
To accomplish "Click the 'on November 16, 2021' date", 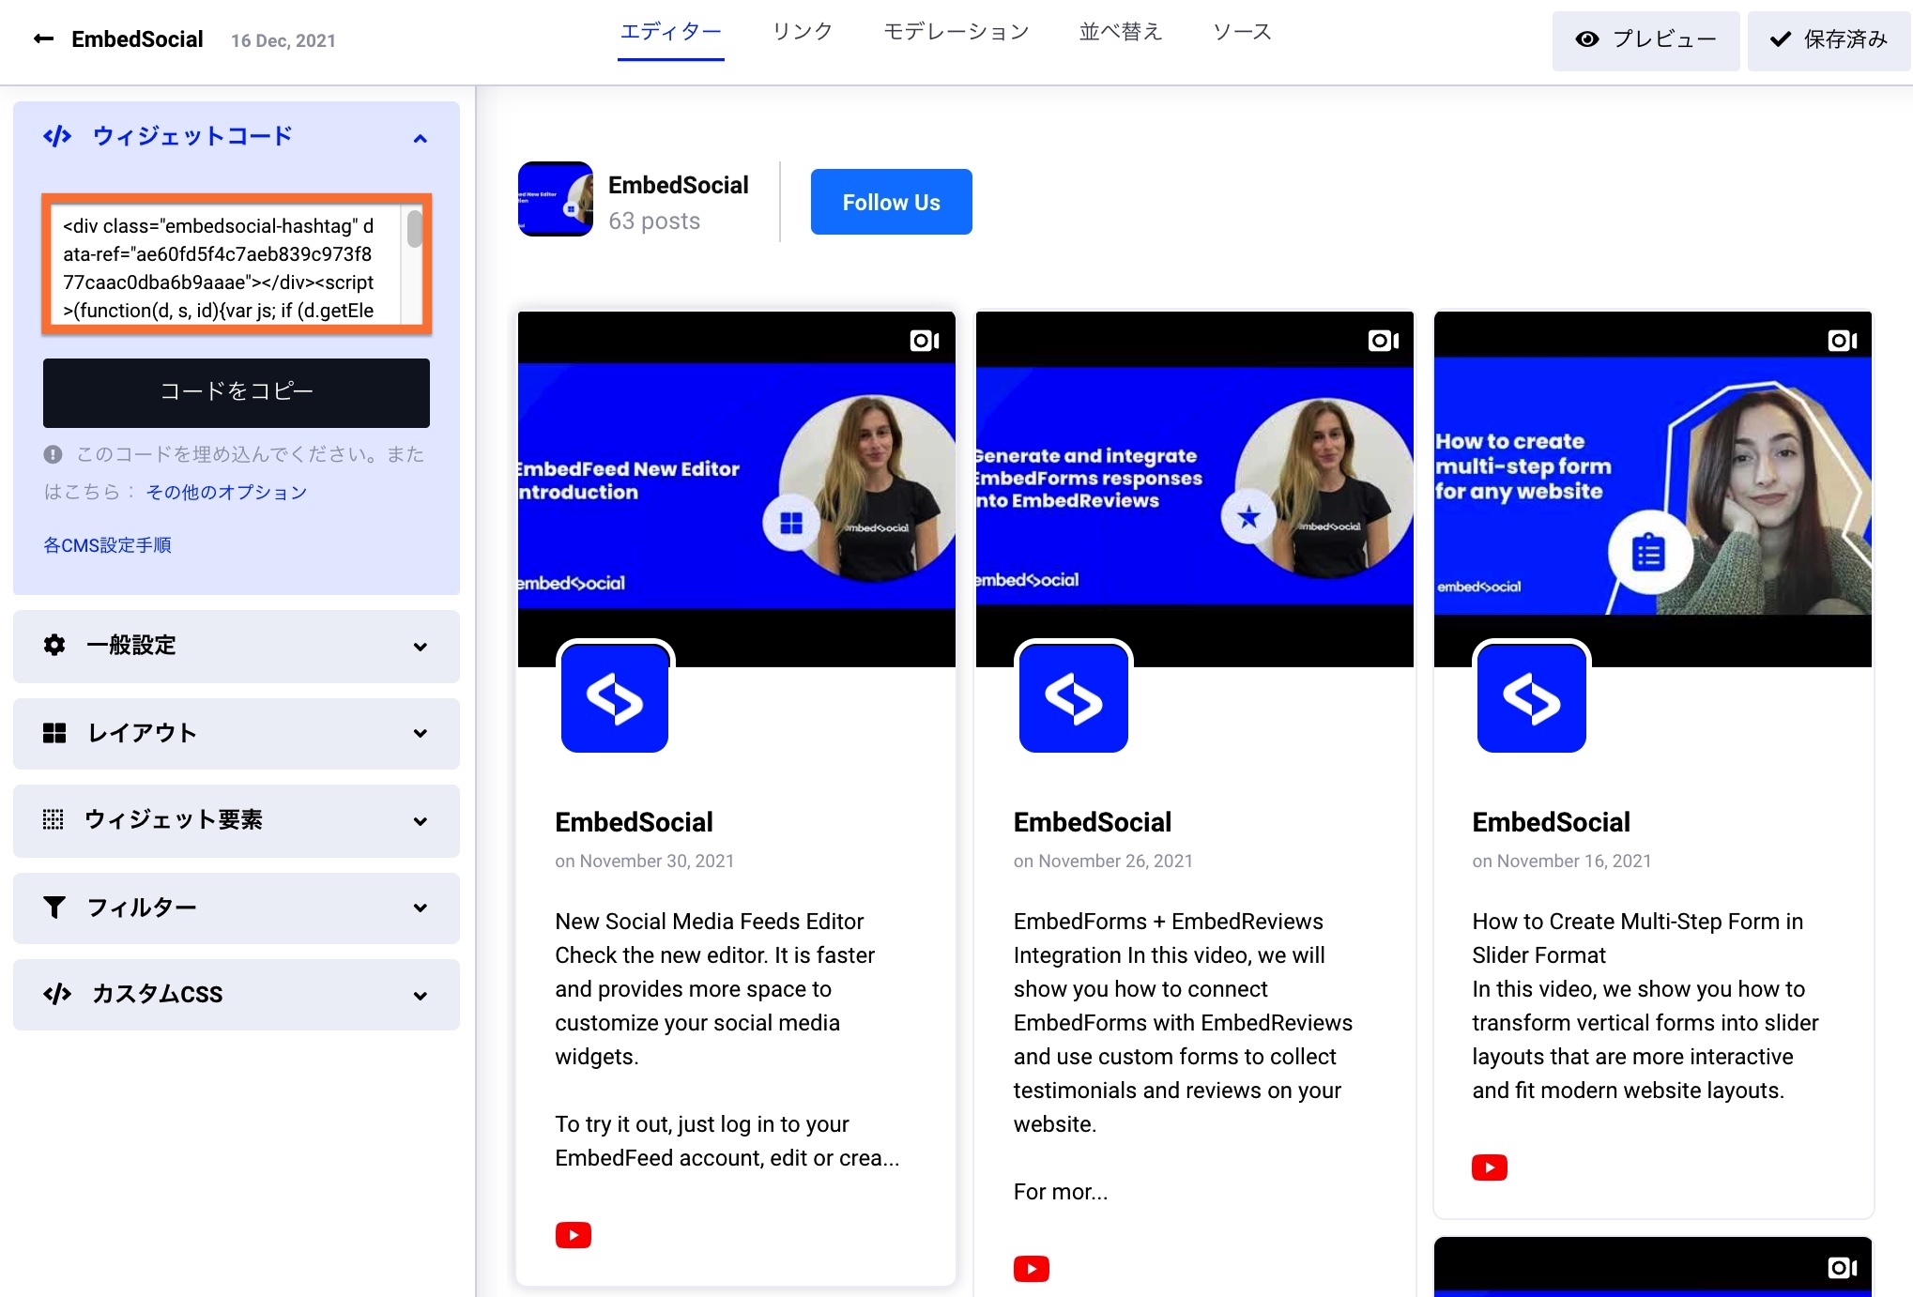I will (x=1562, y=862).
